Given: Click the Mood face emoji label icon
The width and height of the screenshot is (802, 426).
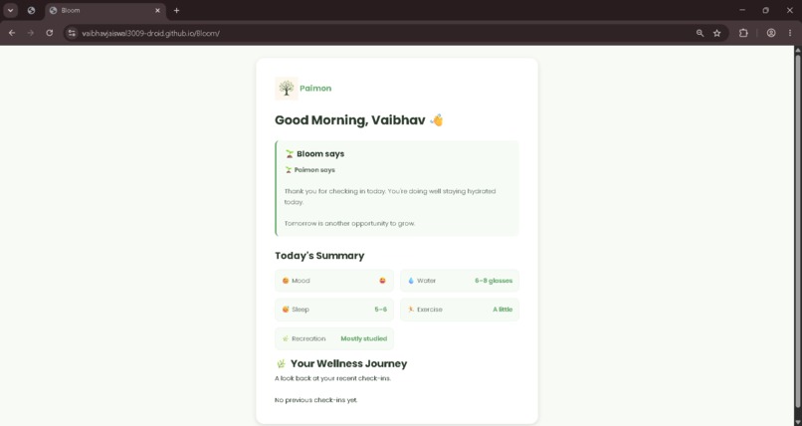Looking at the screenshot, I should [286, 281].
